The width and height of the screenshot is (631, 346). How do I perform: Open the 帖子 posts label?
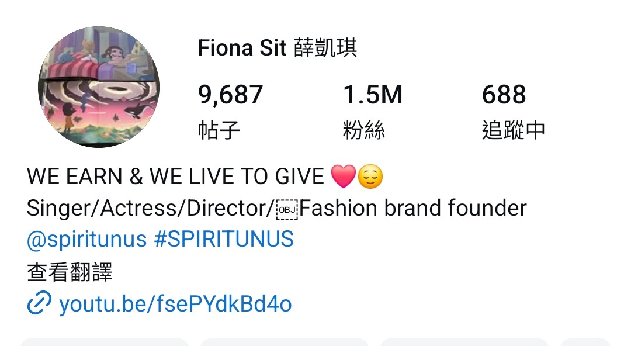(219, 130)
